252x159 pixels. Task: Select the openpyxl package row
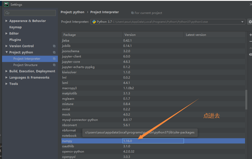(x=153, y=157)
